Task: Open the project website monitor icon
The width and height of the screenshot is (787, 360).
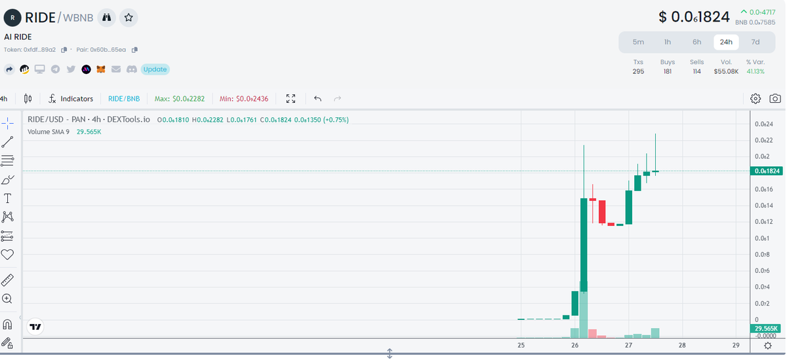Action: pyautogui.click(x=40, y=69)
